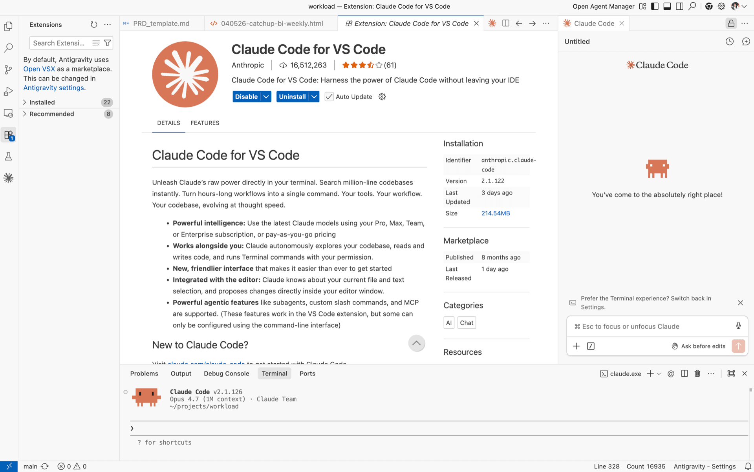Open editor tab more actions menu
Image resolution: width=754 pixels, height=472 pixels.
pyautogui.click(x=546, y=24)
